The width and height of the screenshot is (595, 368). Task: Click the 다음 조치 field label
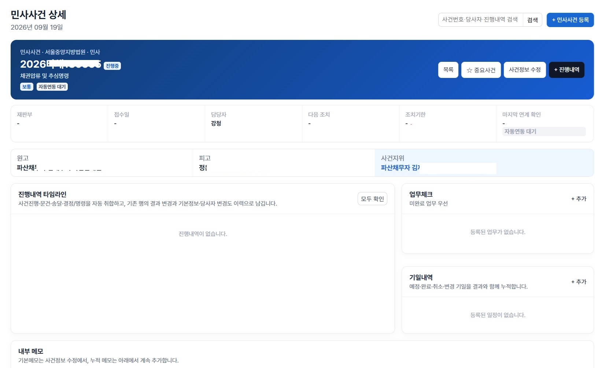(x=319, y=114)
